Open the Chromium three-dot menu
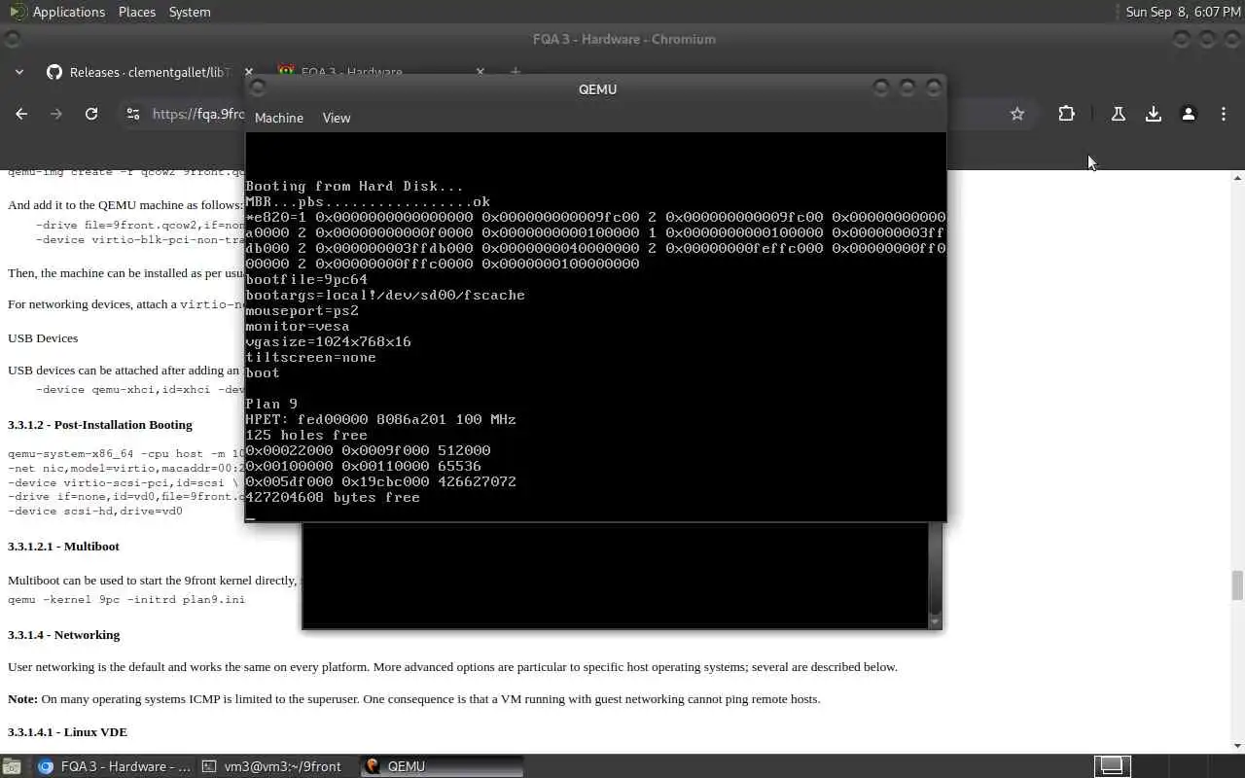Image resolution: width=1245 pixels, height=778 pixels. (x=1224, y=114)
